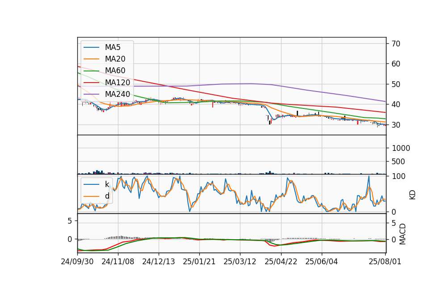Click the 25/03/12 date label

coord(240,262)
